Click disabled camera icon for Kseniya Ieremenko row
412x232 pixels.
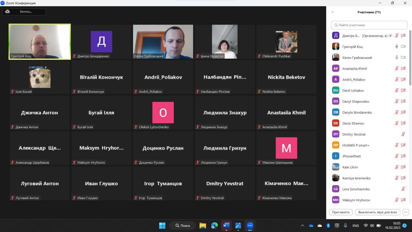(403, 178)
